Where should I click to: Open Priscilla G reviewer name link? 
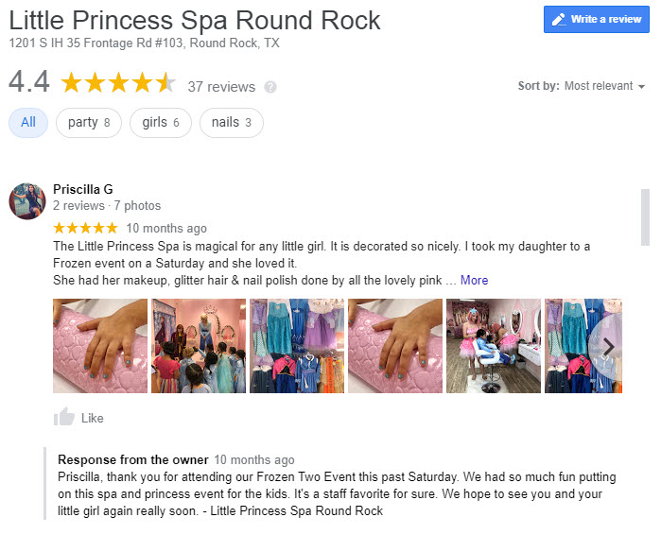pyautogui.click(x=83, y=190)
